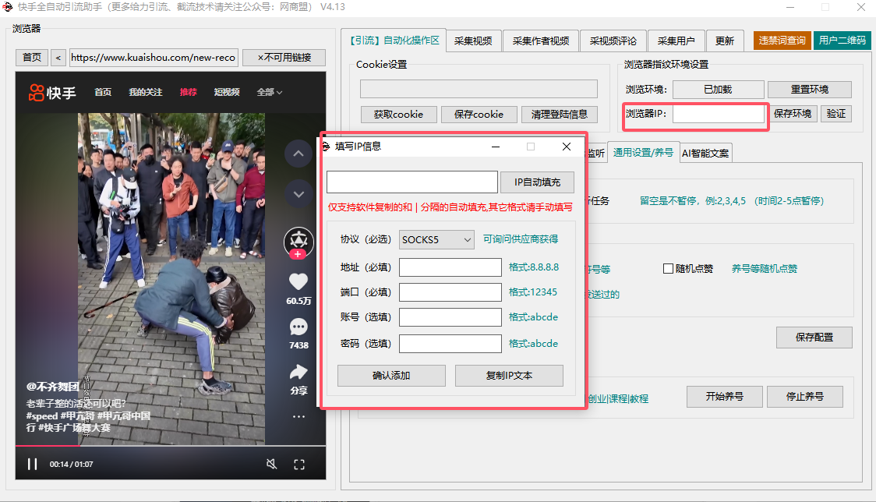
Task: Enable the 随机点赞 checkbox
Action: pyautogui.click(x=668, y=269)
